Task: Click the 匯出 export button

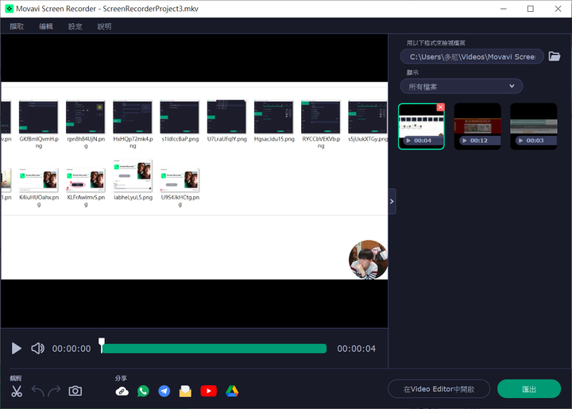Action: tap(529, 389)
